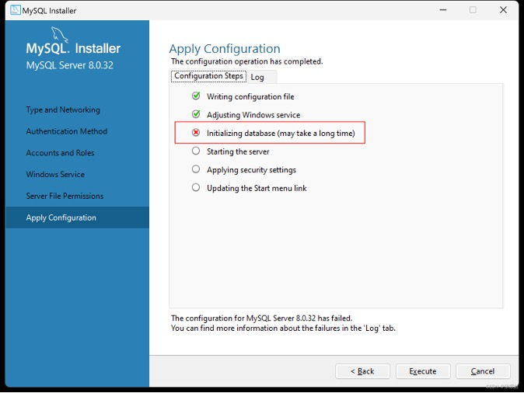This screenshot has height=393, width=524.
Task: Select the Starting the server radio circle
Action: 196,151
